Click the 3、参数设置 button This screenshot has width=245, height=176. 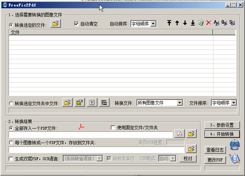tap(222, 125)
